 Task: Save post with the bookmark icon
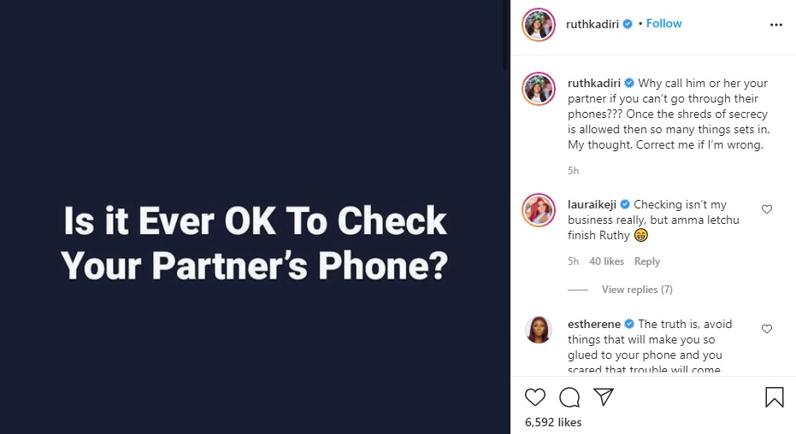774,397
